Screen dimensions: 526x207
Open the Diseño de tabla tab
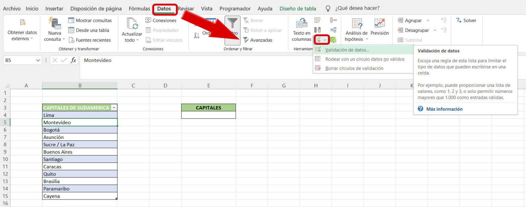pos(298,8)
